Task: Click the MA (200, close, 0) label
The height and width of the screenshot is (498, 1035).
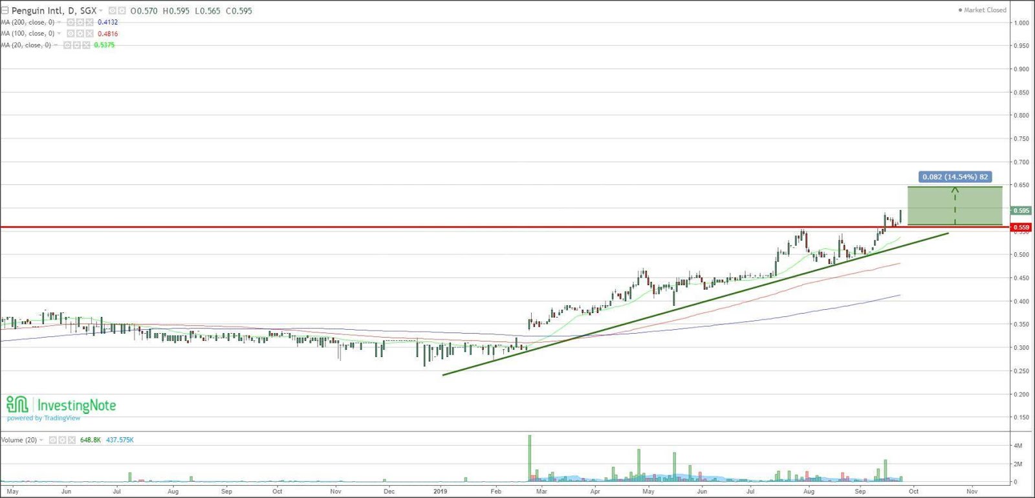Action: [28, 22]
